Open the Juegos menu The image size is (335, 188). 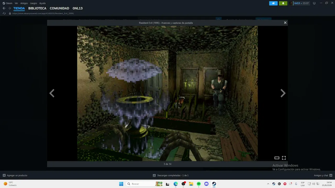(x=33, y=3)
